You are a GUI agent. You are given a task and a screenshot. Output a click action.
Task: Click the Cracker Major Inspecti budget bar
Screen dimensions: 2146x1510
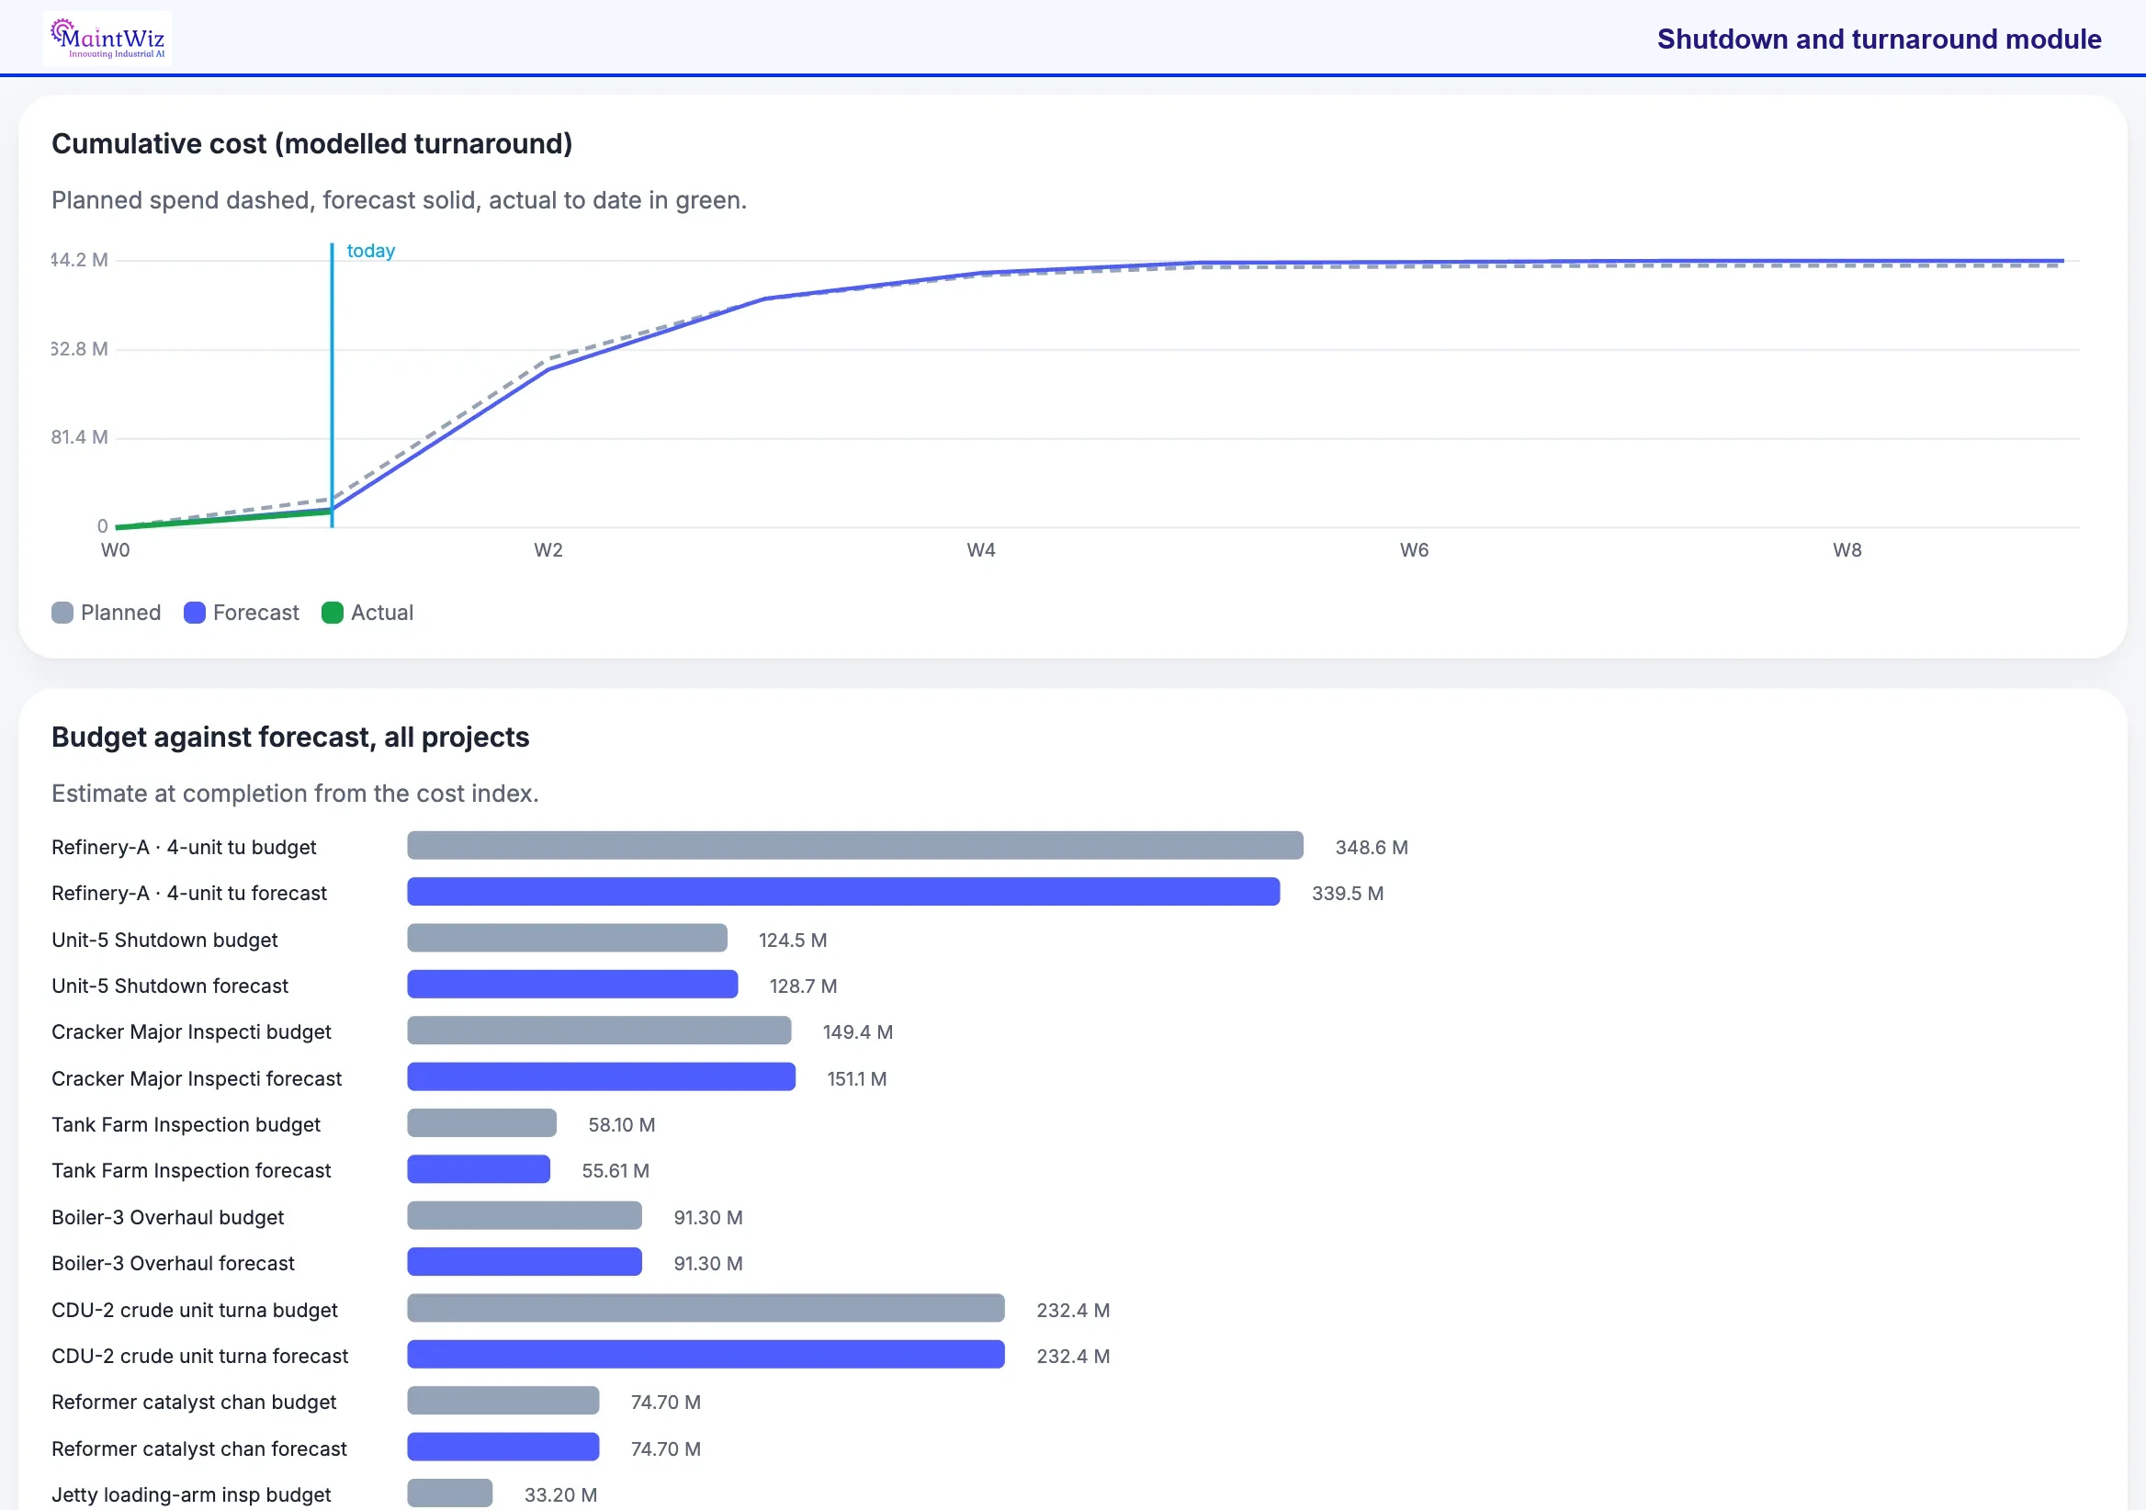[x=599, y=1031]
